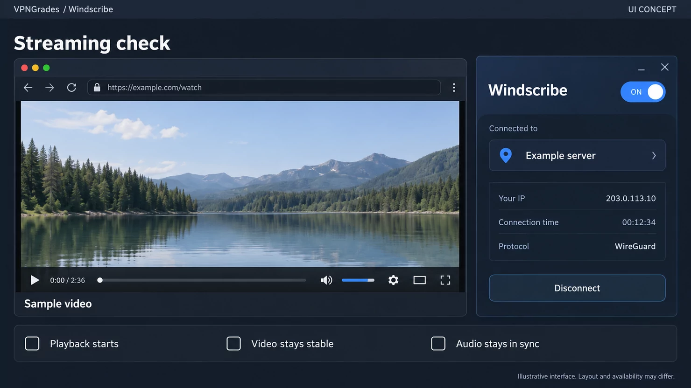
Task: Click the green window dot
Action: (46, 68)
